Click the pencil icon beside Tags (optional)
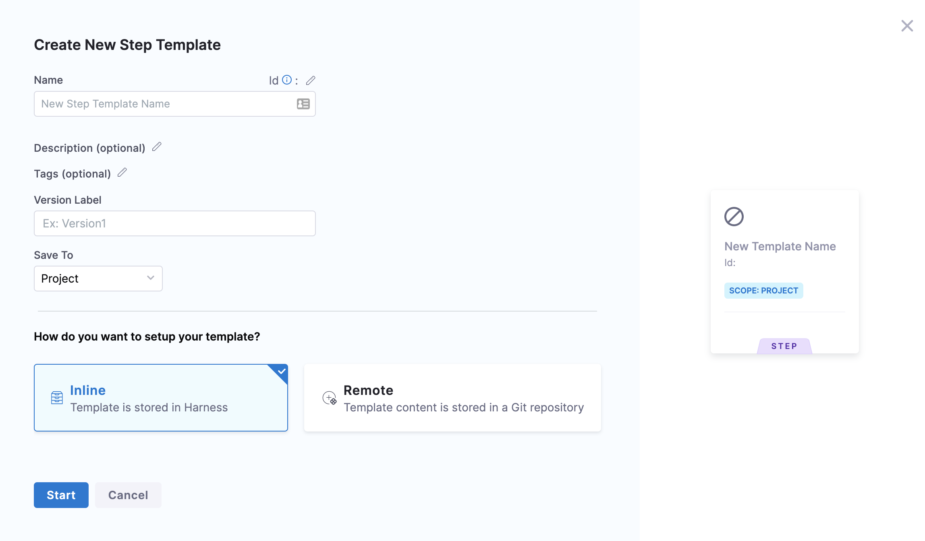Screen dimensions: 925x541 coord(122,173)
